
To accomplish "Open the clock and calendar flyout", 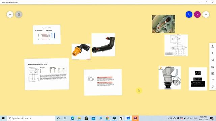I will (x=203, y=118).
